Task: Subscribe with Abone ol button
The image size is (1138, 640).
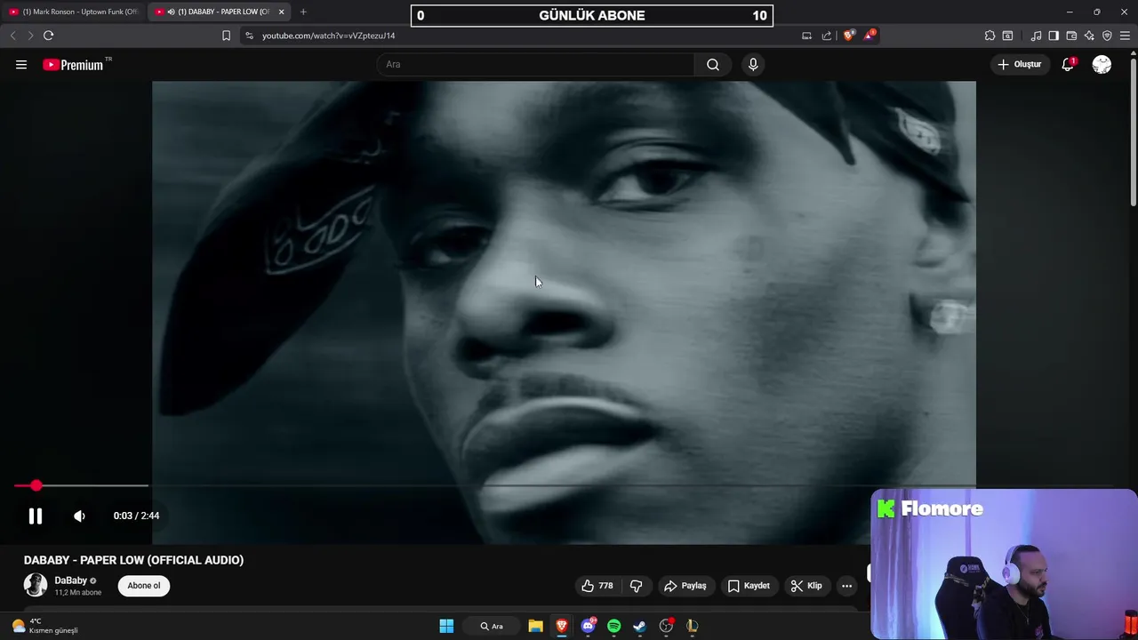Action: pos(144,586)
